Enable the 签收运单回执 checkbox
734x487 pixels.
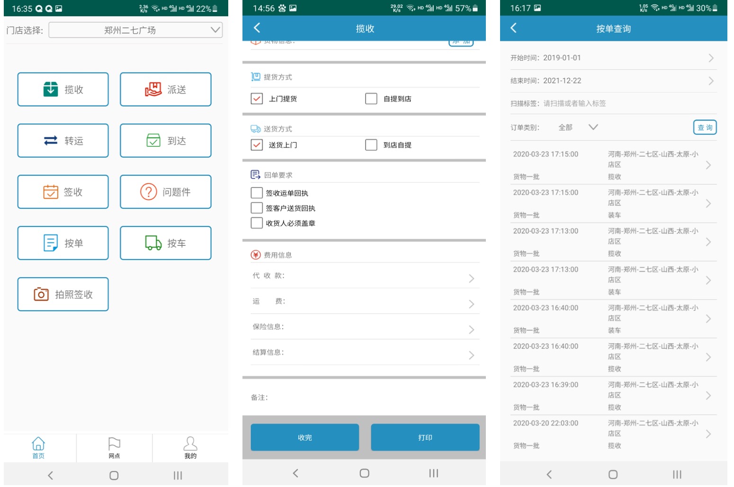[257, 193]
